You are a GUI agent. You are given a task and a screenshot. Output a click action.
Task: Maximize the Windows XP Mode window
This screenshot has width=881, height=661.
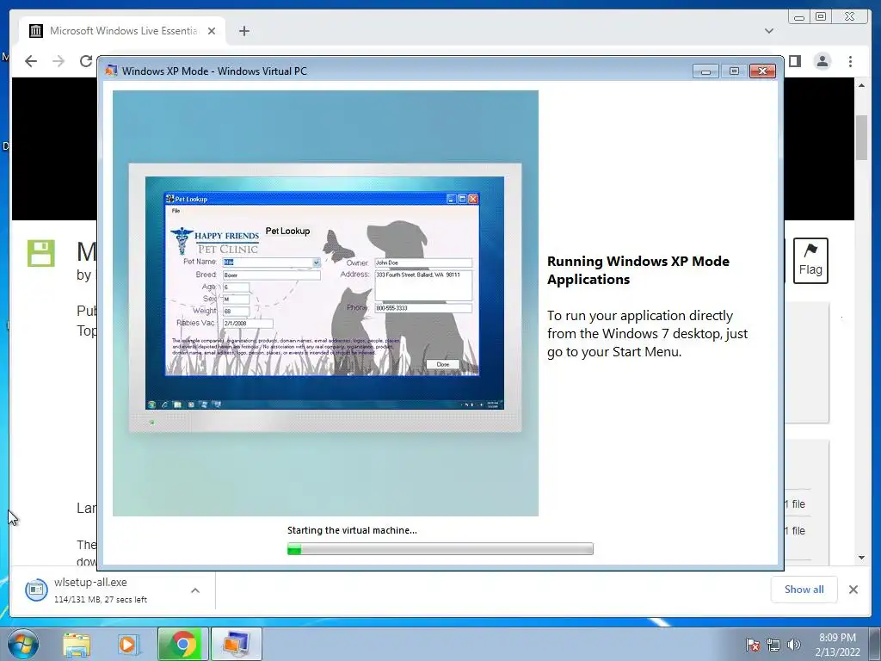pos(734,71)
